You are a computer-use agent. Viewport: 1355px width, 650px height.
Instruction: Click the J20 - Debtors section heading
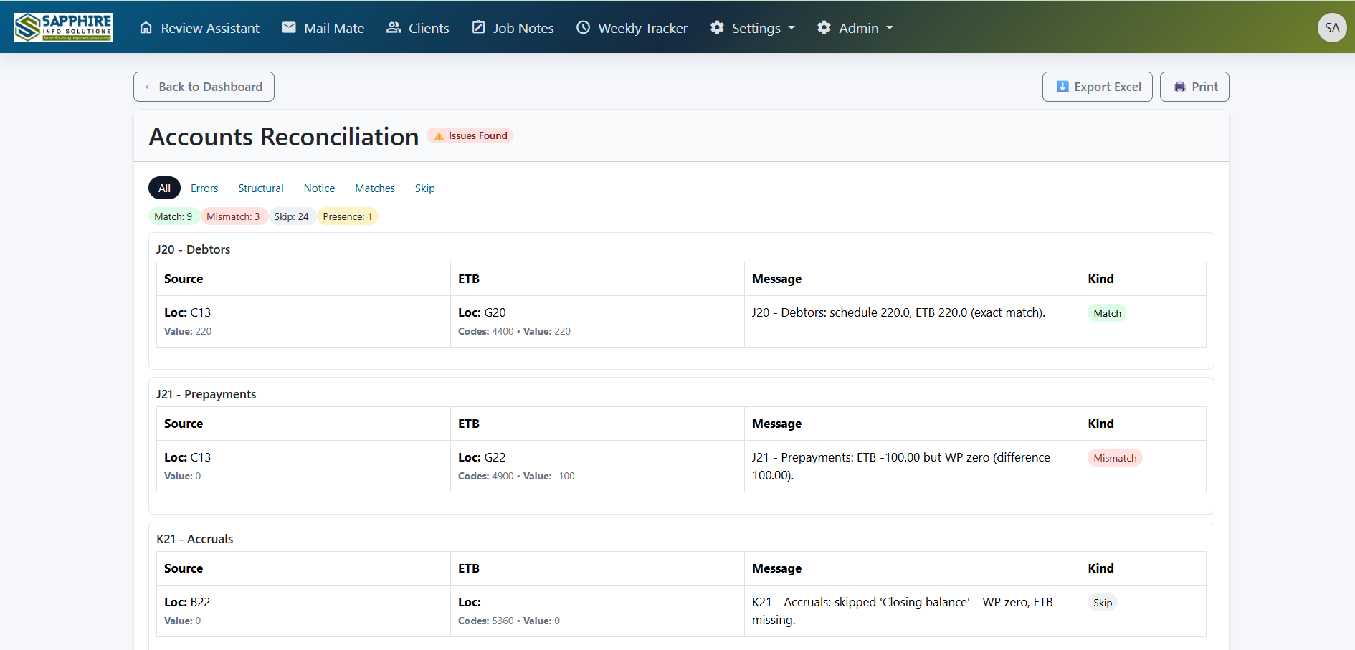(193, 249)
